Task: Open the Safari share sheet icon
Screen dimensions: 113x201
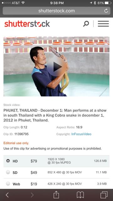Action: [x=56, y=195]
